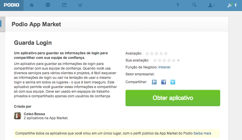Share on Podio icon

point(154,82)
